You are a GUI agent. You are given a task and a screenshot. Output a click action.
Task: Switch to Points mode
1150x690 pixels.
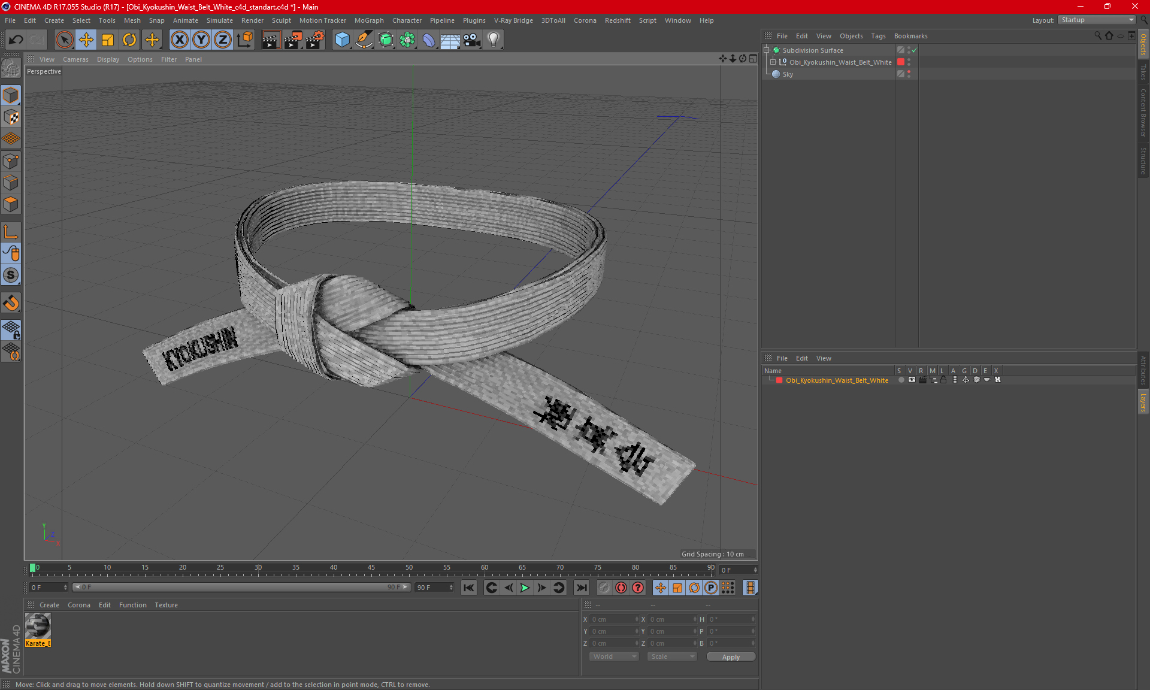[x=11, y=161]
